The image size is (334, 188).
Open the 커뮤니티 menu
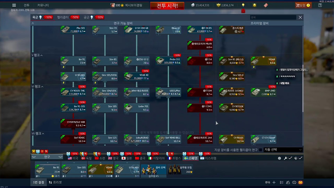click(43, 5)
